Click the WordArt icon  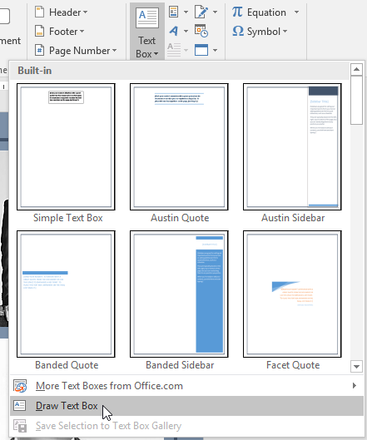tap(174, 31)
